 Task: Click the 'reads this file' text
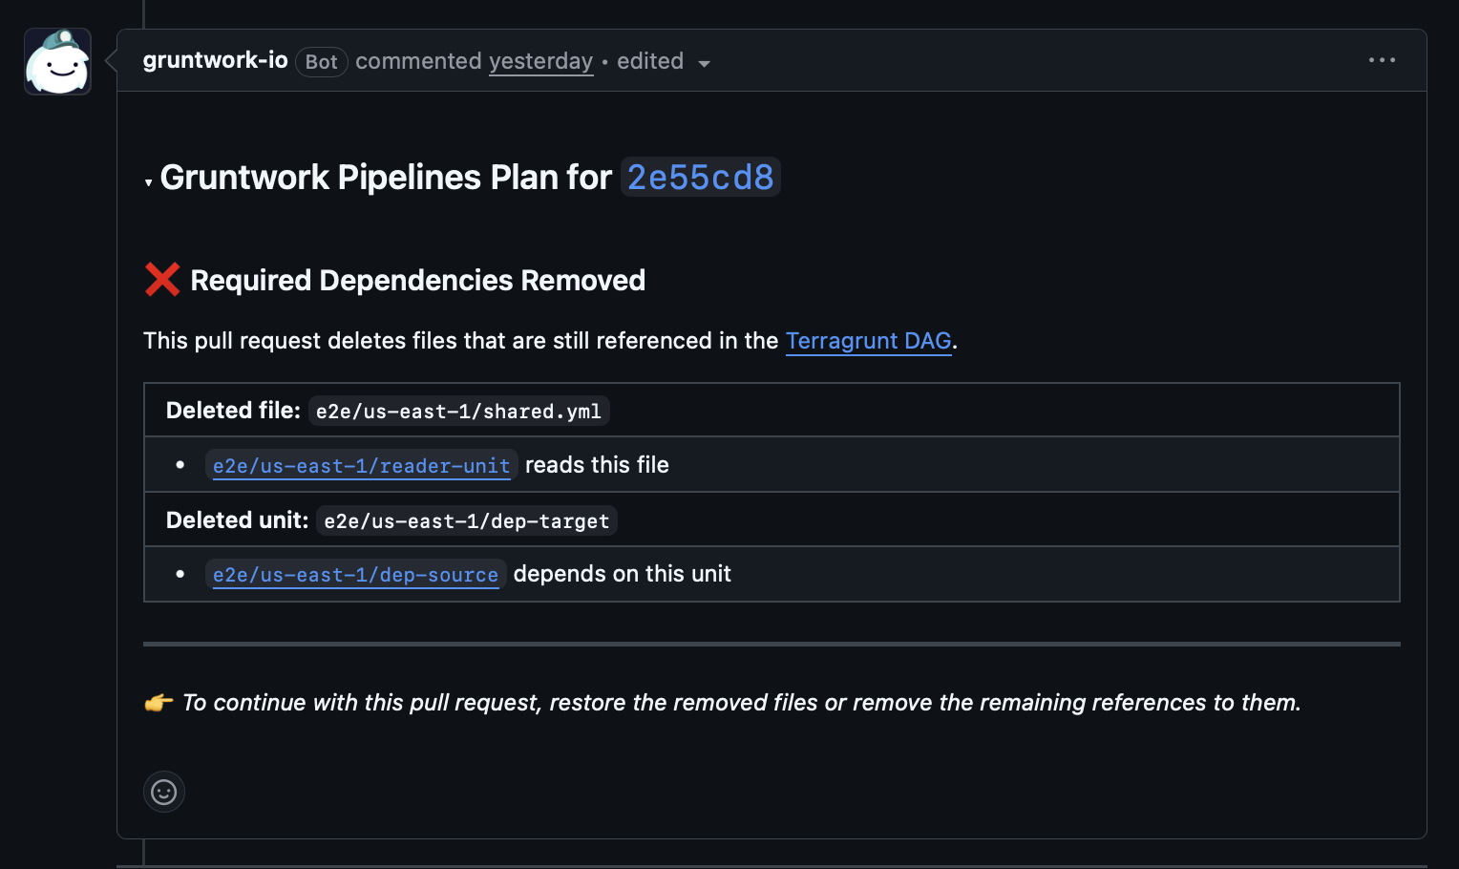598,465
